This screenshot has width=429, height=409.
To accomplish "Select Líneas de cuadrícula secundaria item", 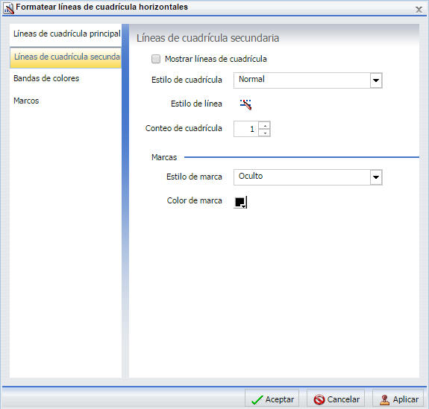I will (x=66, y=57).
